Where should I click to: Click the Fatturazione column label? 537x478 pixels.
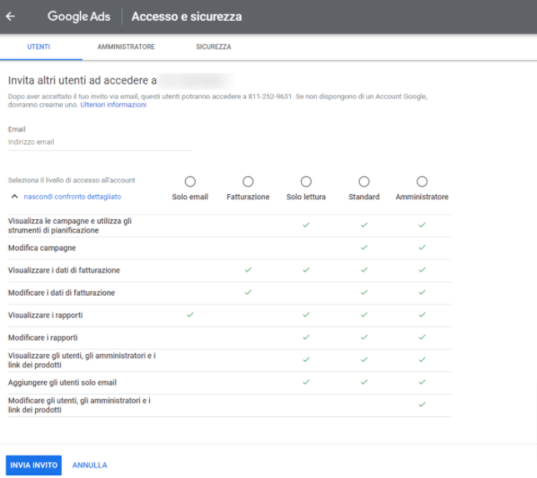[248, 197]
